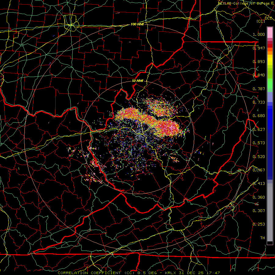Click the 31 DEC 25 date in caption
The width and height of the screenshot is (275, 275).
point(191,273)
